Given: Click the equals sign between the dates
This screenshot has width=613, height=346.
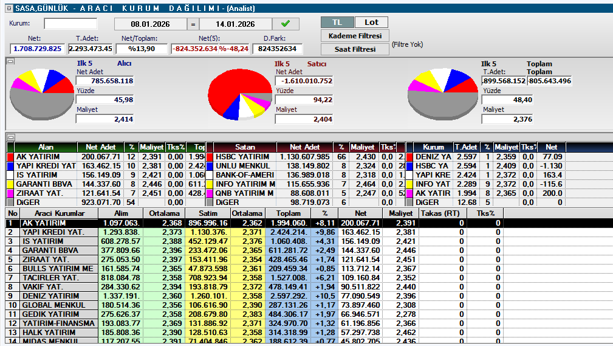Looking at the screenshot, I should click(x=193, y=24).
